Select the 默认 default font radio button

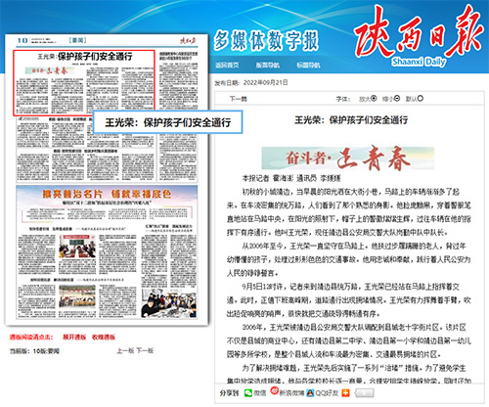point(421,98)
